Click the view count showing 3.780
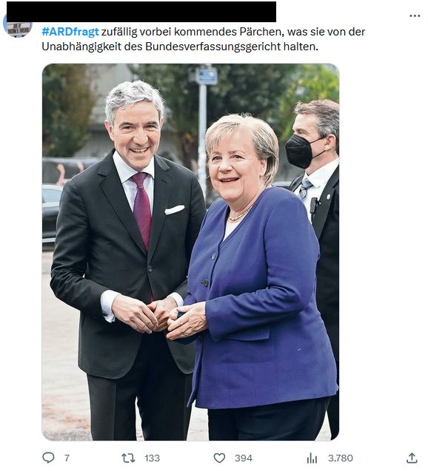The height and width of the screenshot is (471, 428). [x=340, y=458]
